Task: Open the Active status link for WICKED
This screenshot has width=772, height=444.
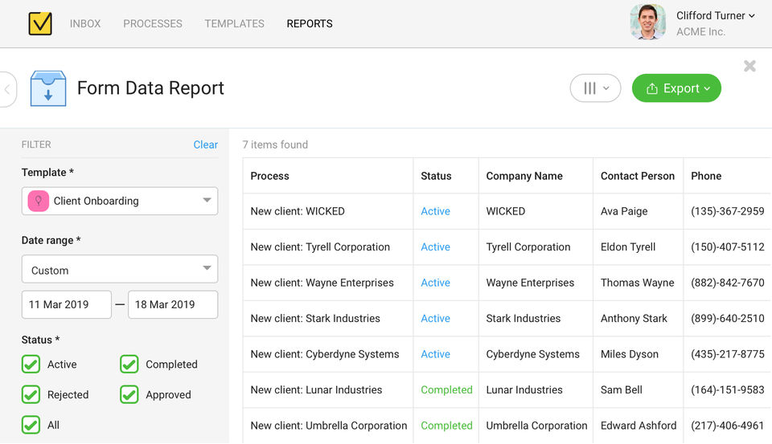Action: click(435, 211)
